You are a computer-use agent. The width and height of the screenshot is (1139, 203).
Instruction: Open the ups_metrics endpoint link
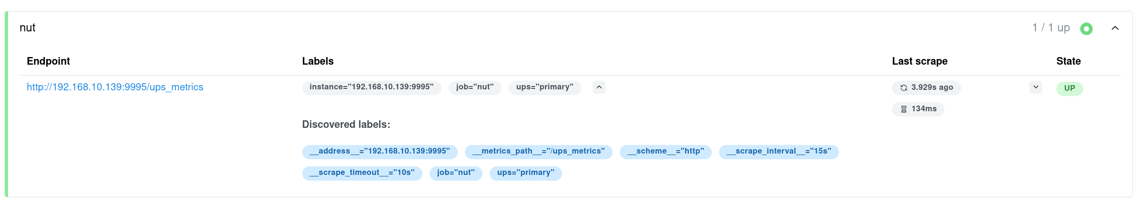coord(115,87)
